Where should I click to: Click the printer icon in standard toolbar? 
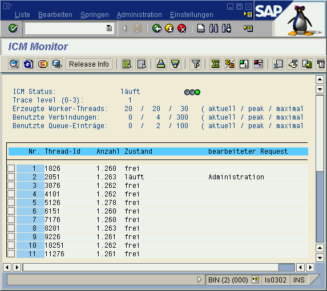point(201,28)
